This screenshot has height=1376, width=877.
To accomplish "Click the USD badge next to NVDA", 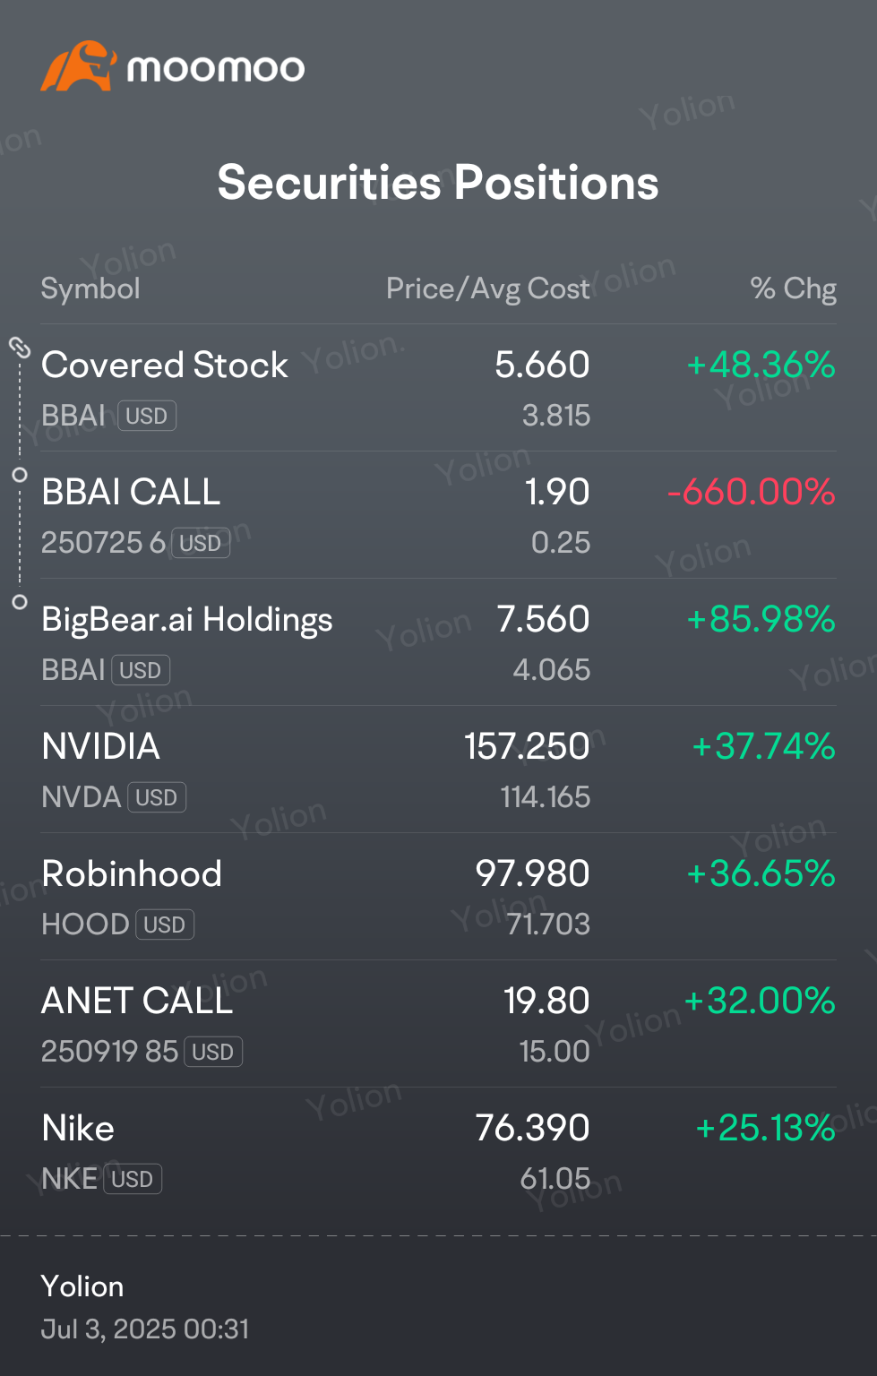I will pyautogui.click(x=157, y=797).
